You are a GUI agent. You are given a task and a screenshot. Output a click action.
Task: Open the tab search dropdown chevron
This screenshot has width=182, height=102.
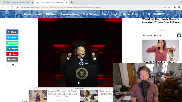tap(169, 2)
